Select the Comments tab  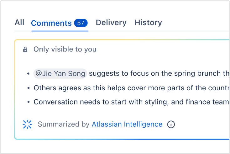tap(51, 23)
